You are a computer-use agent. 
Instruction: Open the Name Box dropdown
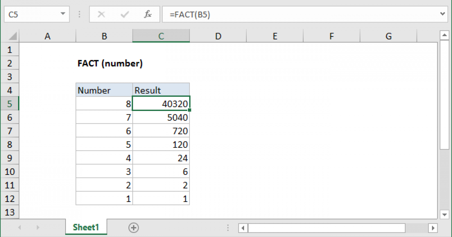coord(63,14)
